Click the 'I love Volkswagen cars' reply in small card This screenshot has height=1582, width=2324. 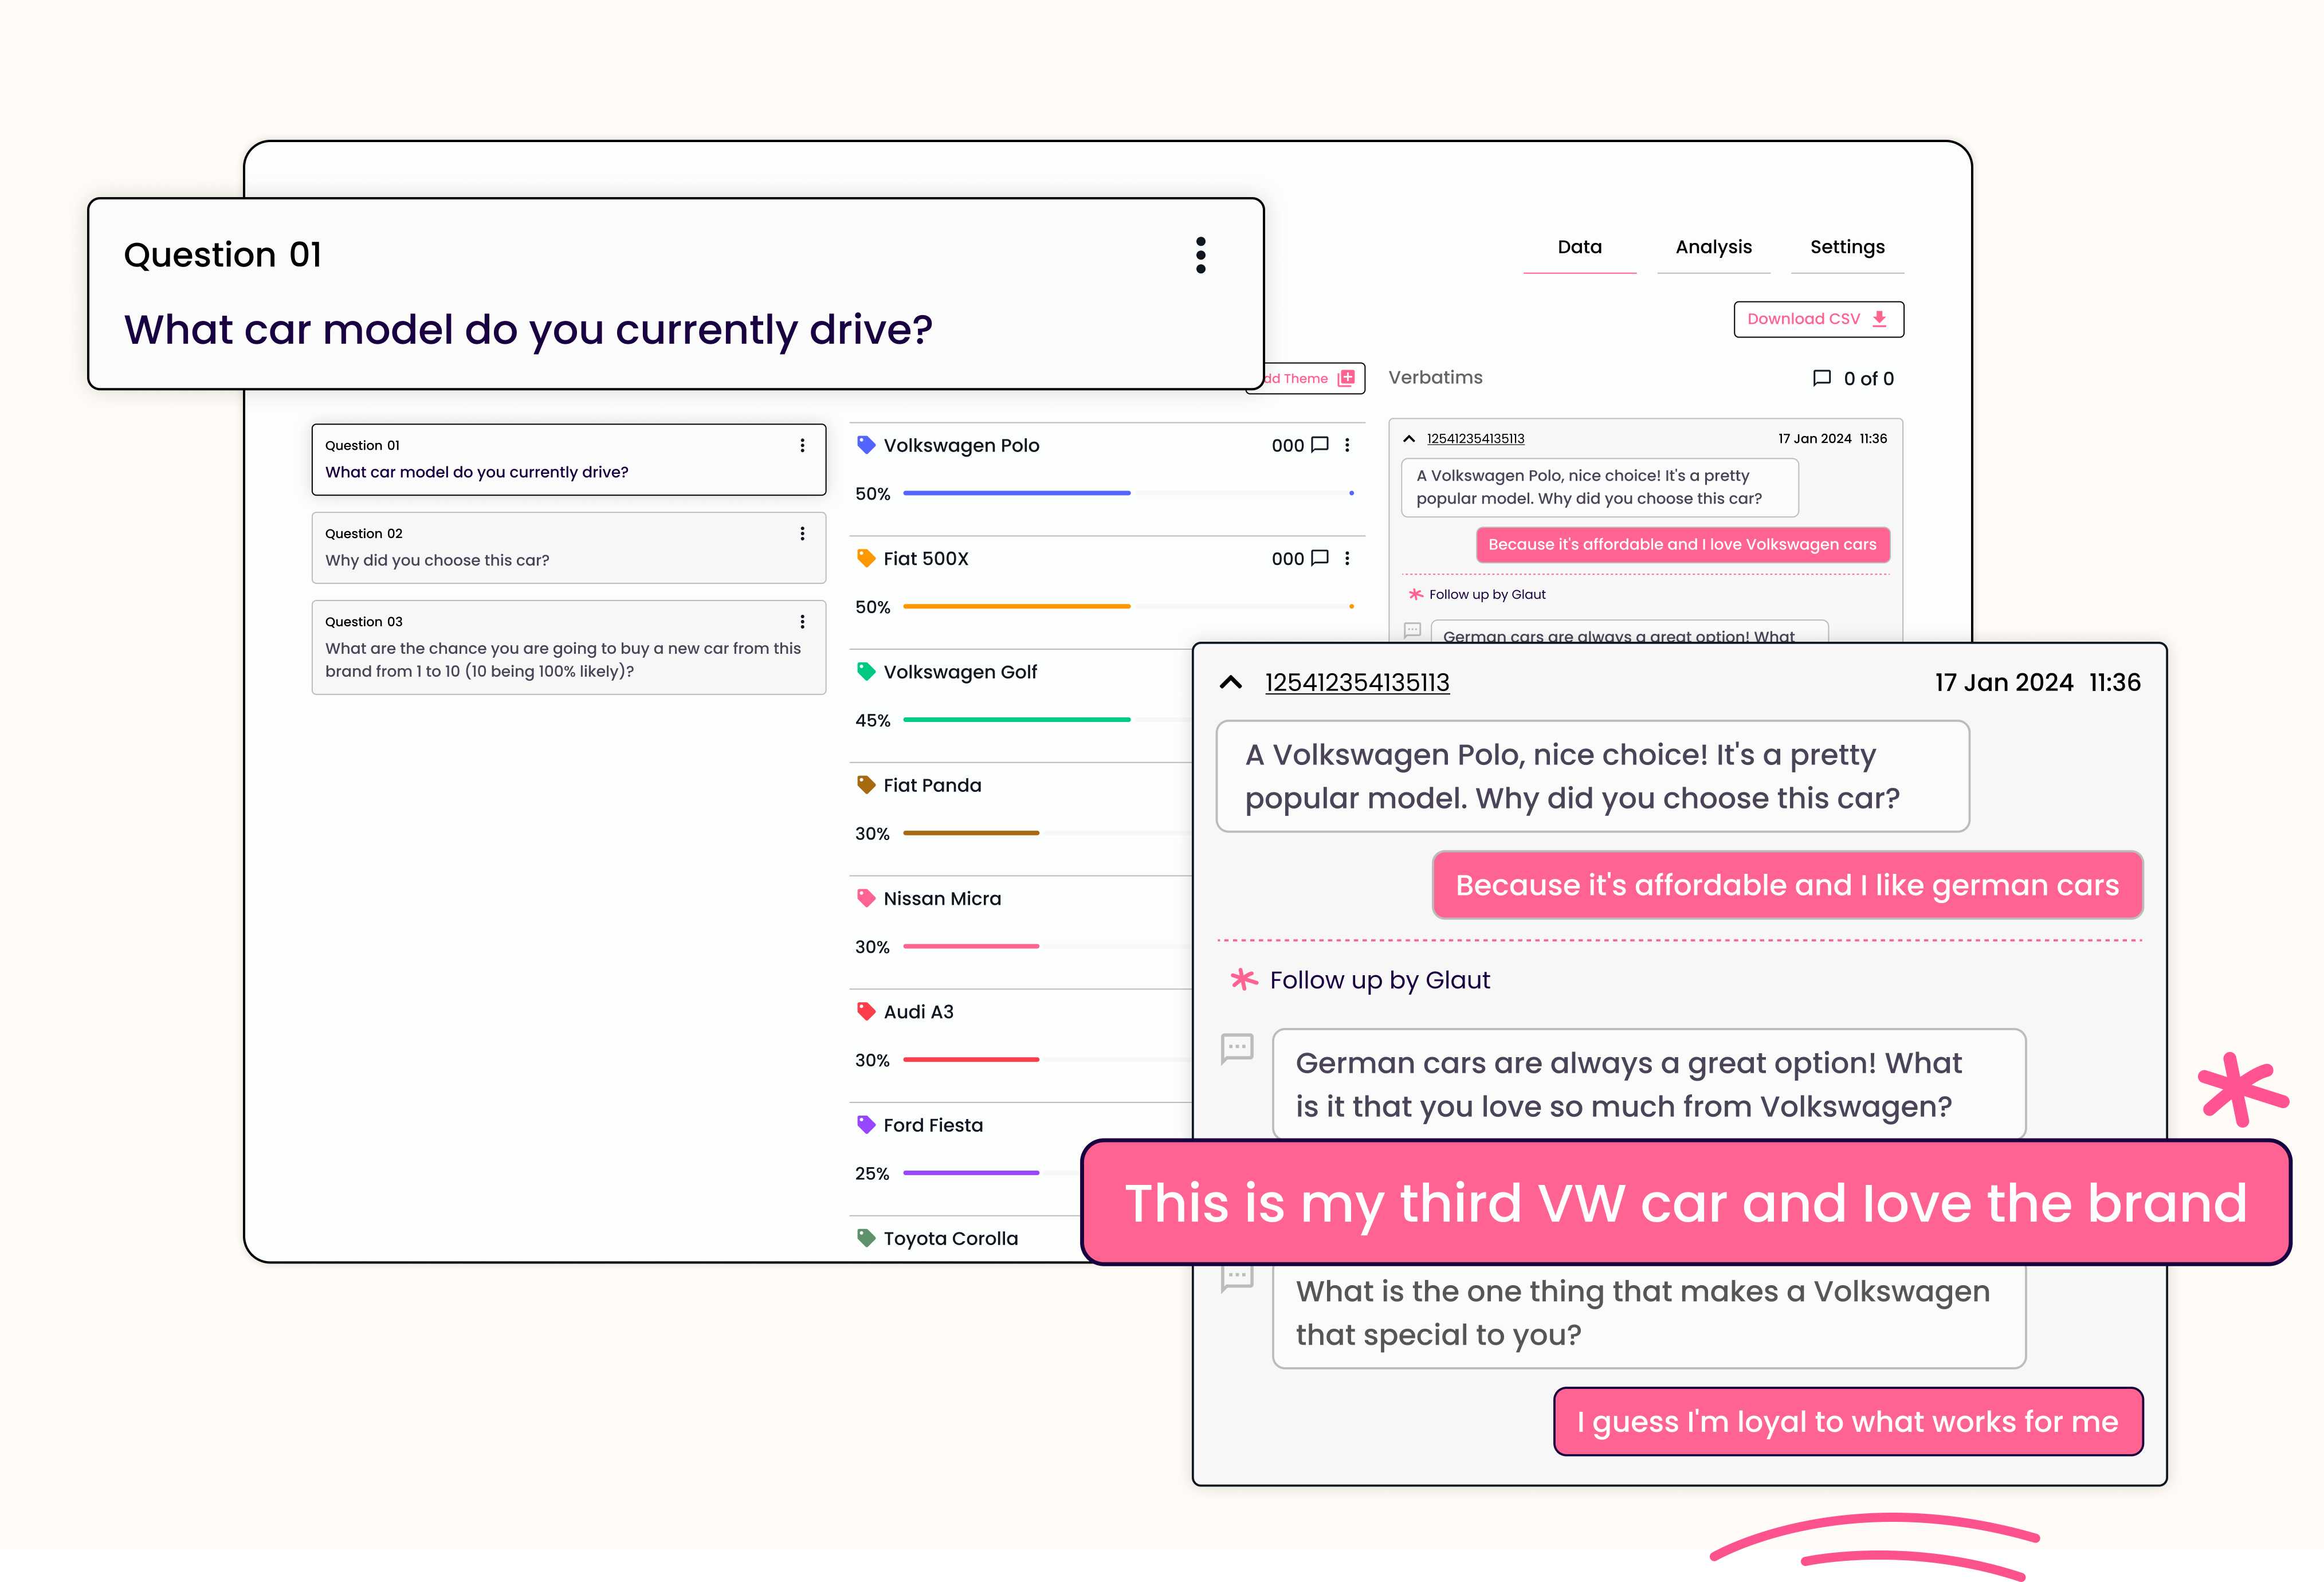tap(1683, 544)
